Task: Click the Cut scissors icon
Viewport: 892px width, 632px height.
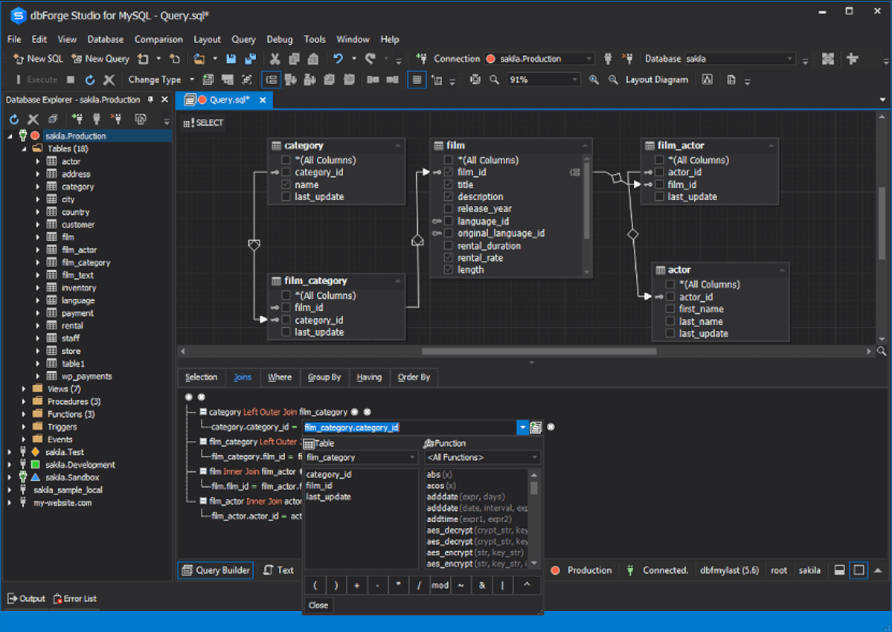Action: tap(275, 59)
